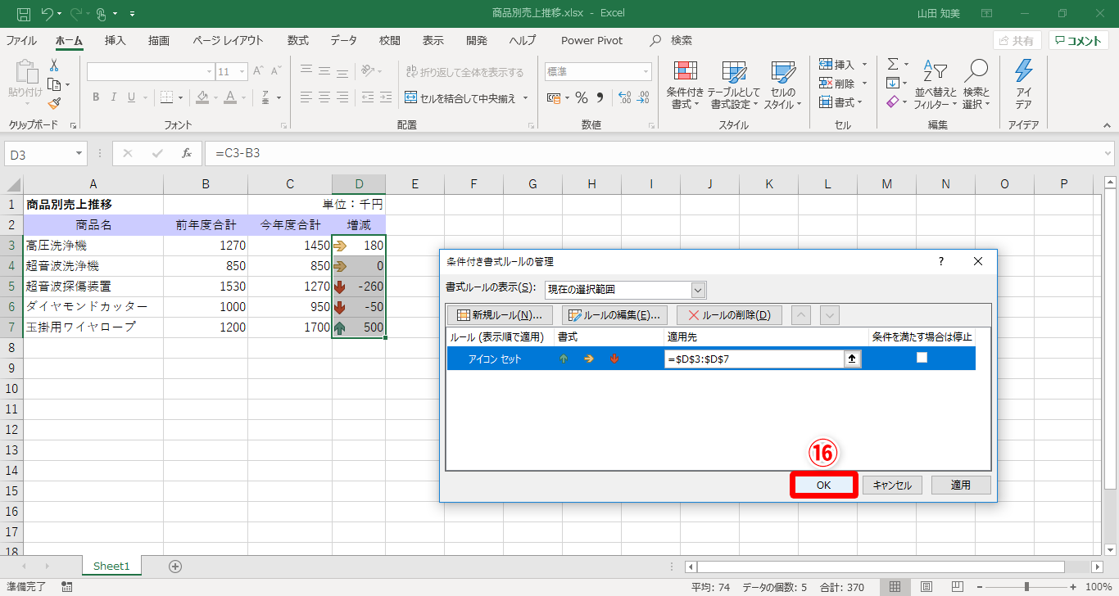This screenshot has height=596, width=1119.
Task: Click Format as Table (テーブルとして書式設定) icon
Action: (x=733, y=72)
